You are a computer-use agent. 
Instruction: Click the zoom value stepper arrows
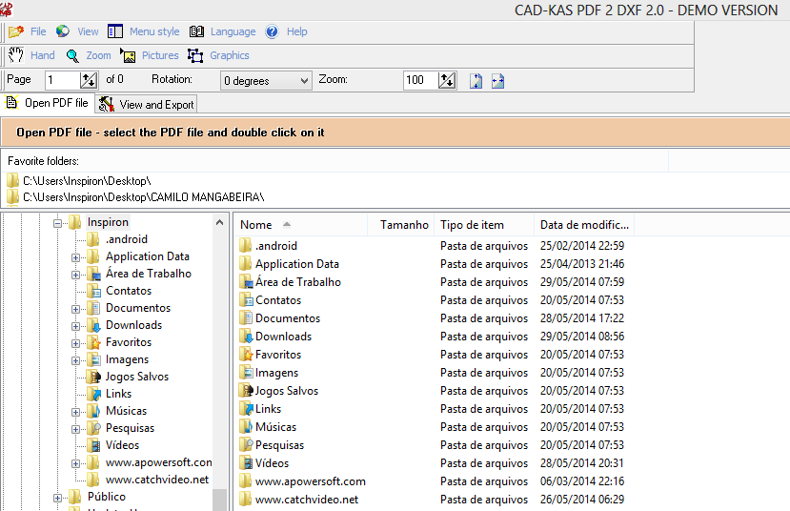pos(447,80)
